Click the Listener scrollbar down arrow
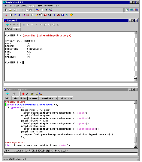Viewport: 142px width, 162px height. 135,80
